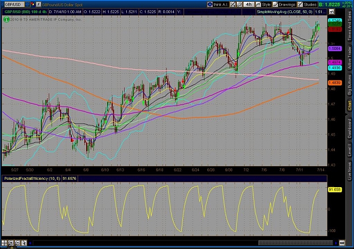The image size is (354, 249).
Task: Click the 7/14 date on time axis
Action: [x=321, y=170]
